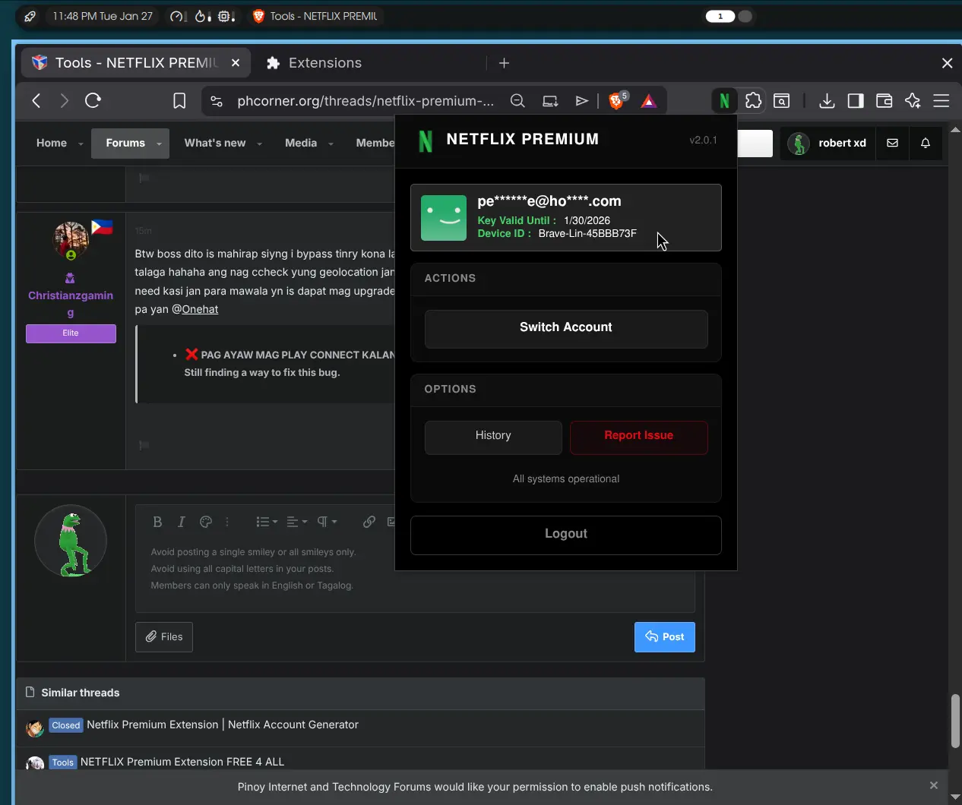Click the send/share arrow icon in address bar
Screen dimensions: 962x805
pos(582,101)
